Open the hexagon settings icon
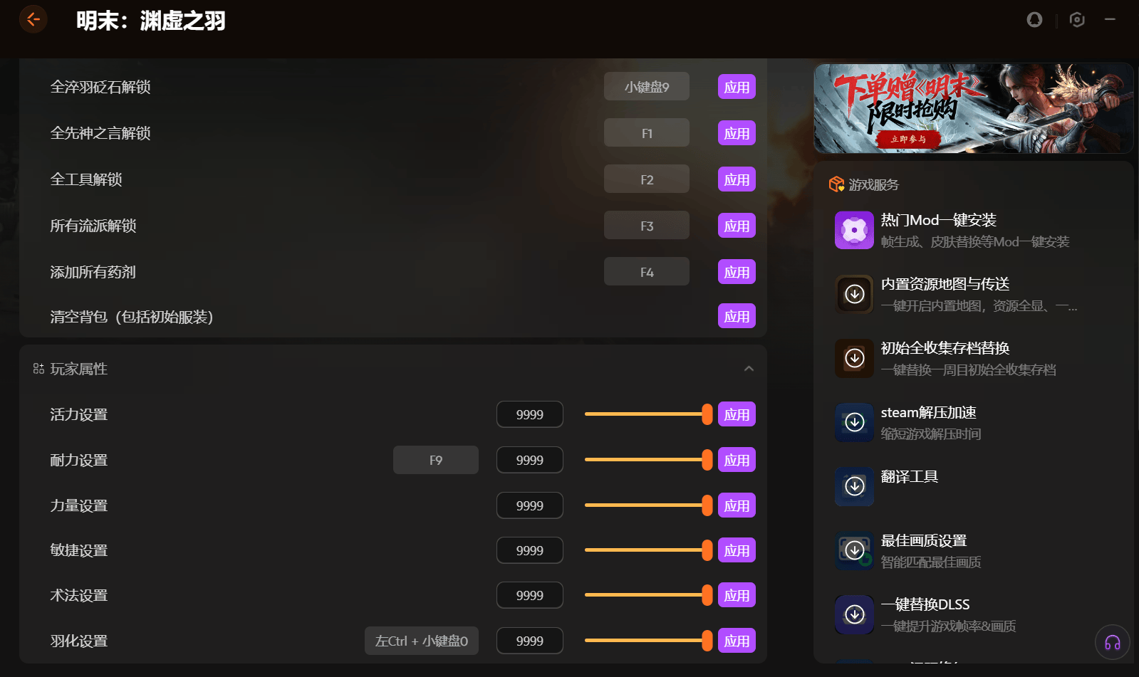The width and height of the screenshot is (1139, 677). [x=1077, y=20]
